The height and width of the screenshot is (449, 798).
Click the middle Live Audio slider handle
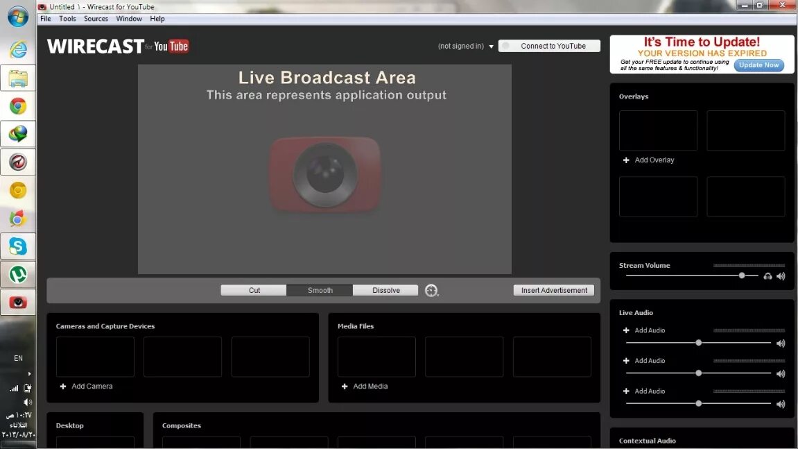(699, 373)
